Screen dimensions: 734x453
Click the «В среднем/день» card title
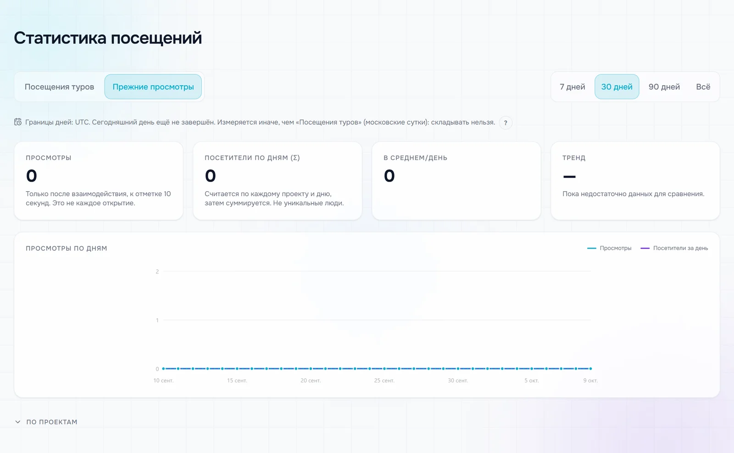(x=416, y=158)
